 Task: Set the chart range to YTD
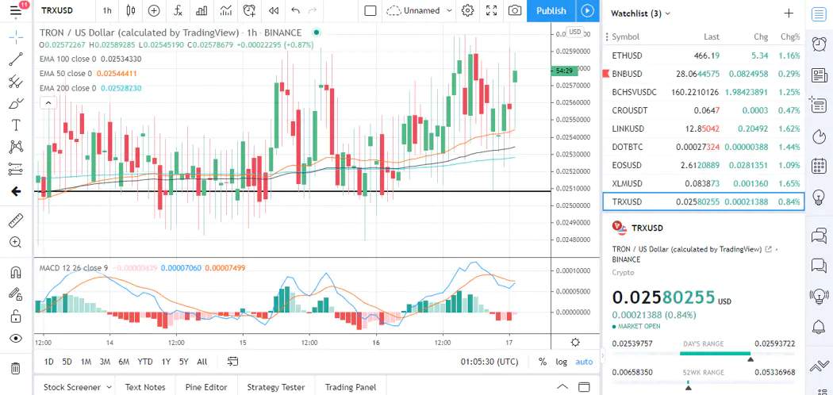[x=145, y=362]
